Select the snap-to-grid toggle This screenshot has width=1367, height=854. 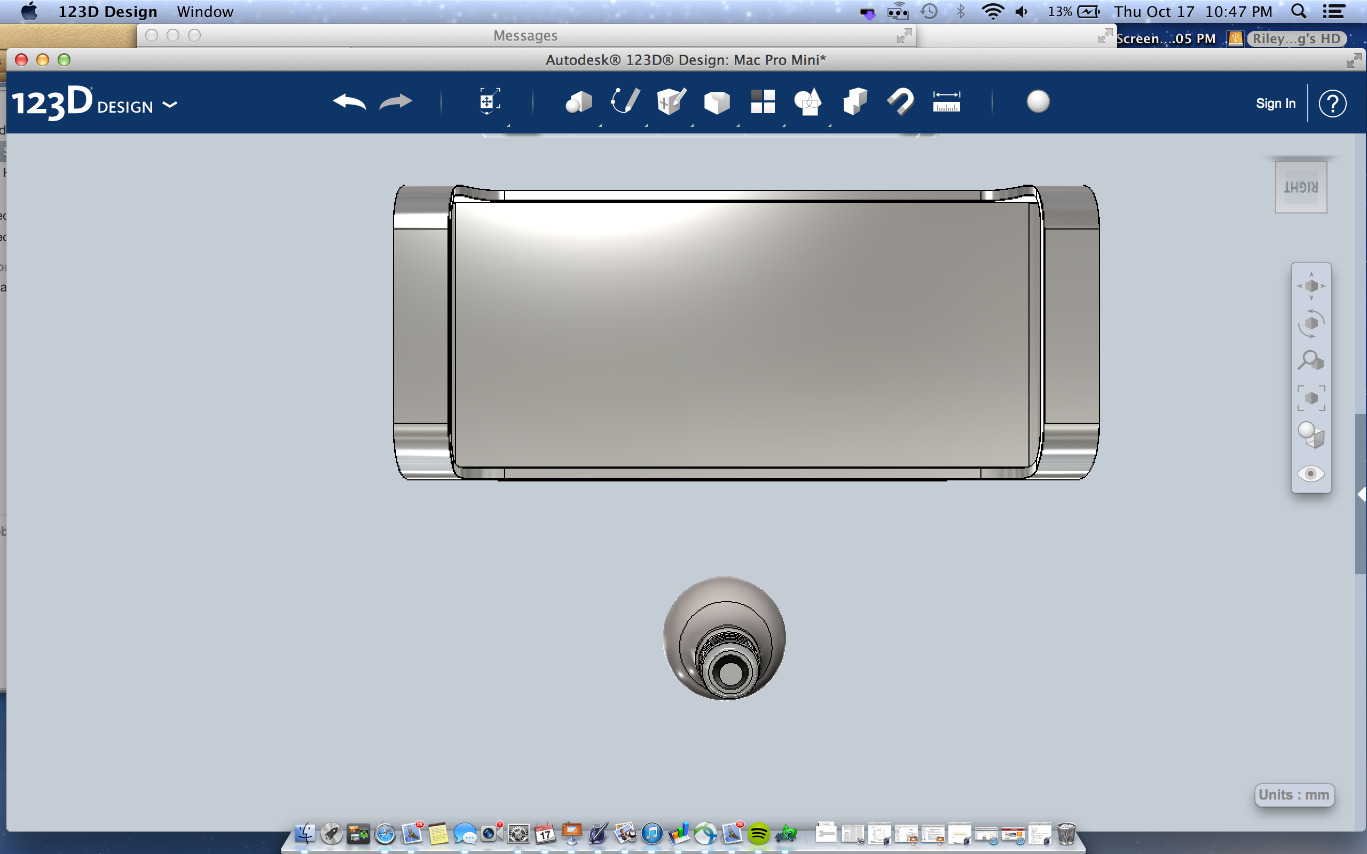pos(900,104)
